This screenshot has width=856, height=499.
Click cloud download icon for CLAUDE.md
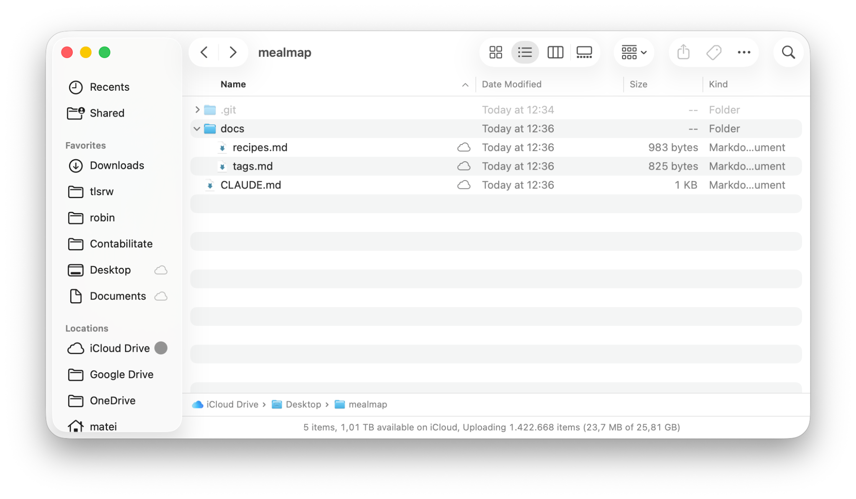click(x=464, y=185)
